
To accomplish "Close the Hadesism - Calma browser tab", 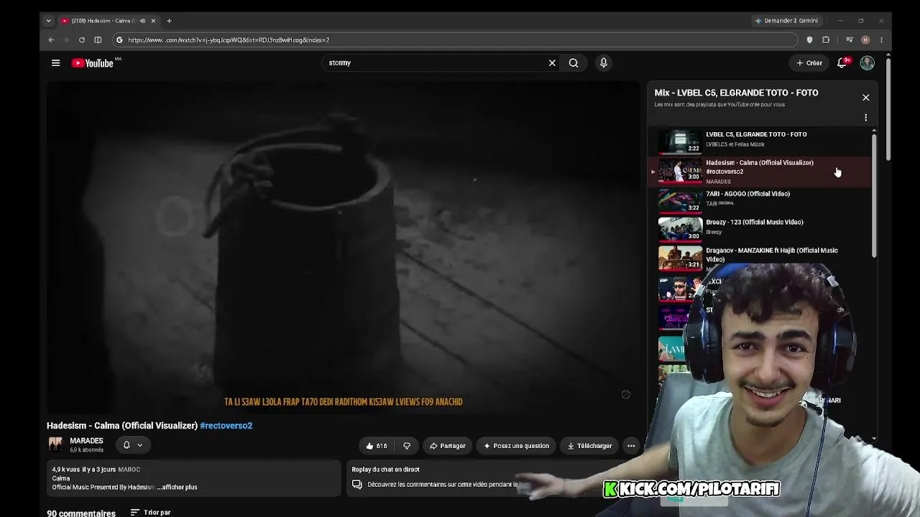I will pyautogui.click(x=153, y=21).
